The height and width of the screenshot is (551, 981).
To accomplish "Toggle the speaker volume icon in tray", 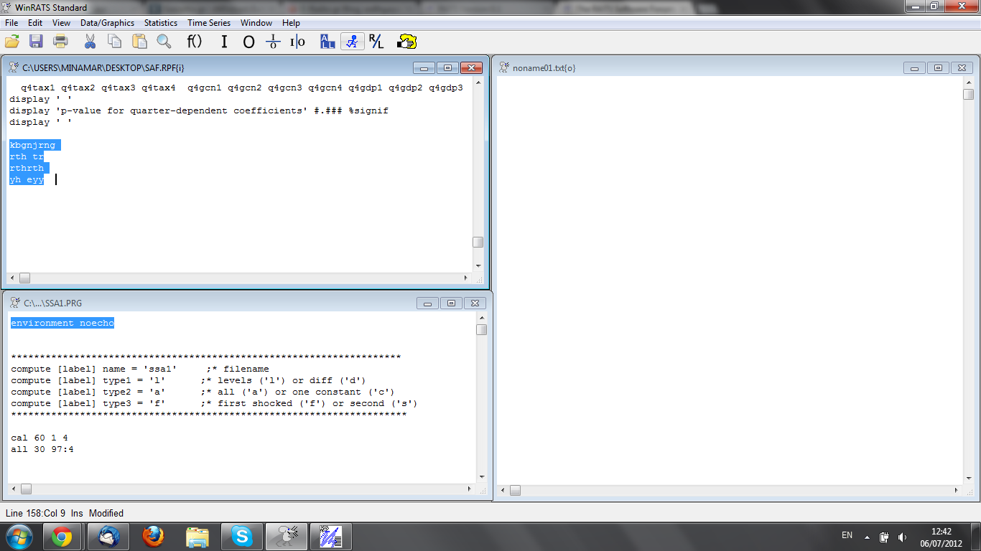I will click(x=902, y=536).
